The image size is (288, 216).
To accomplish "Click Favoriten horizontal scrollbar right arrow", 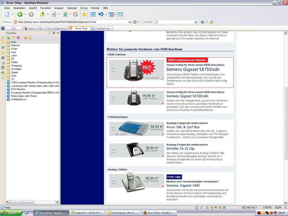I will tap(57, 202).
